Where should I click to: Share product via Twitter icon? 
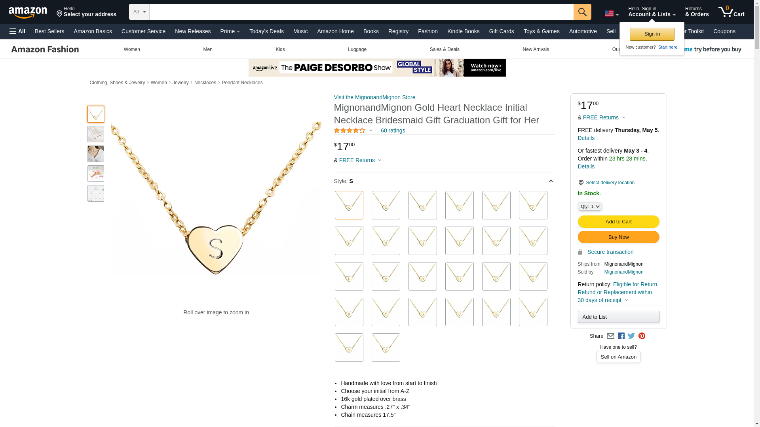[x=631, y=336]
